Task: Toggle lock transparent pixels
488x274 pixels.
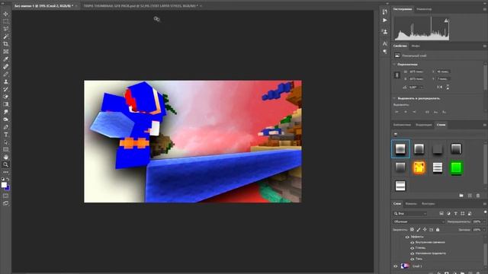Action: [x=412, y=230]
